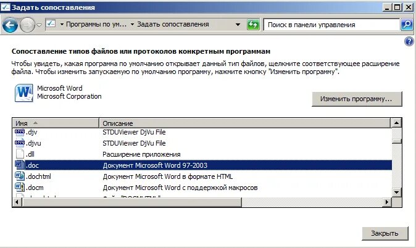416x248 pixels.
Task: Click the greyed forward navigation arrow
Action: [27, 25]
